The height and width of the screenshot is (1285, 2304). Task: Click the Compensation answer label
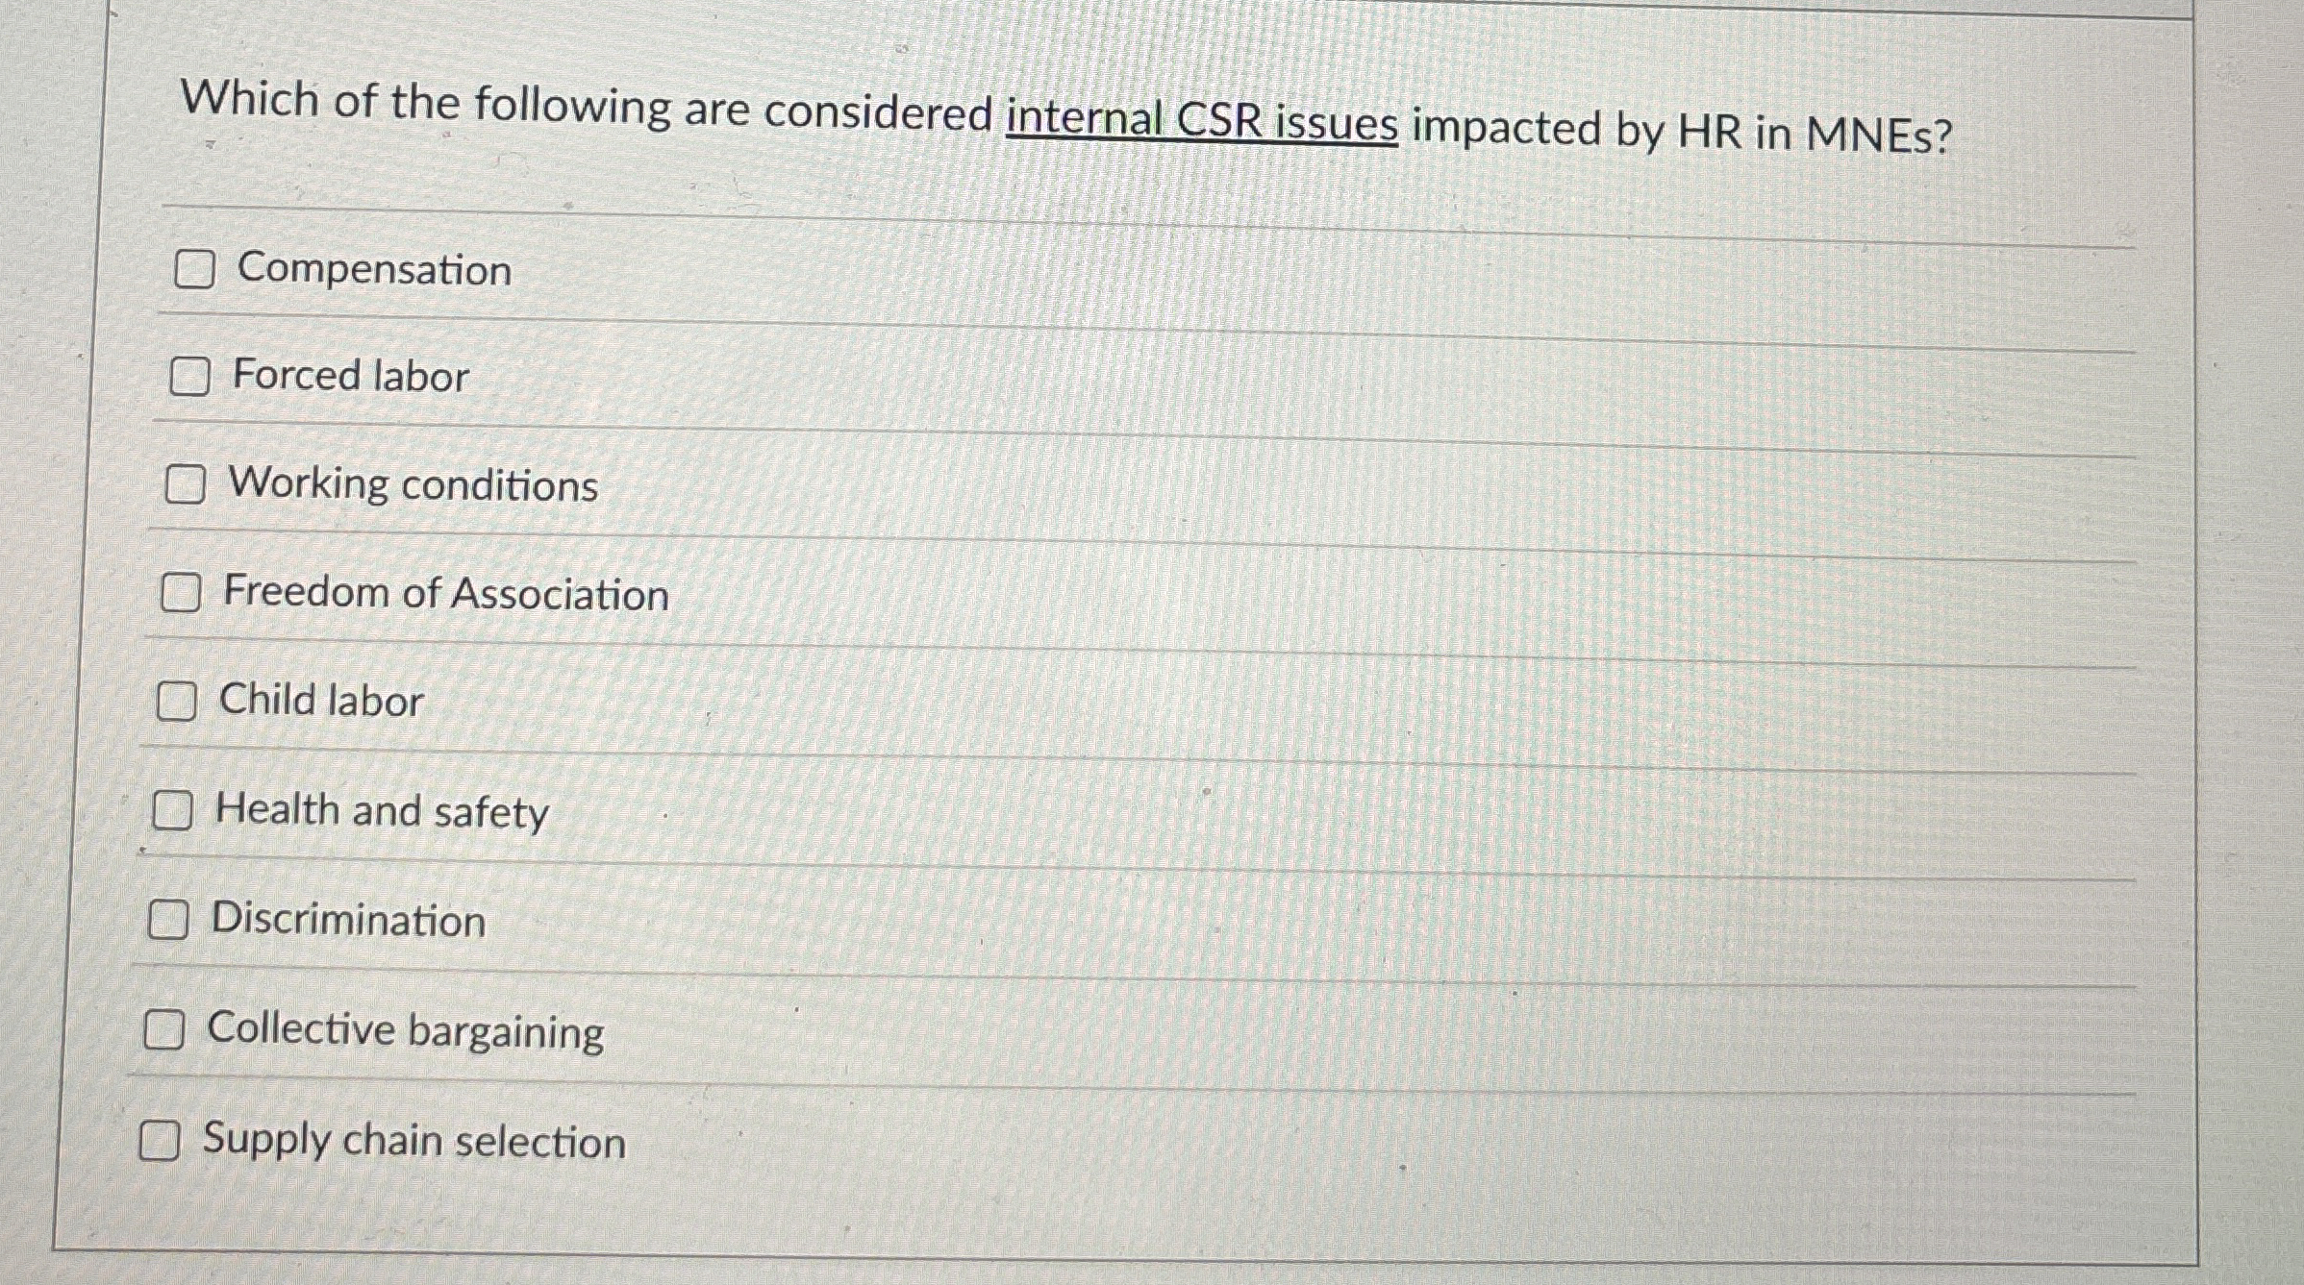374,270
